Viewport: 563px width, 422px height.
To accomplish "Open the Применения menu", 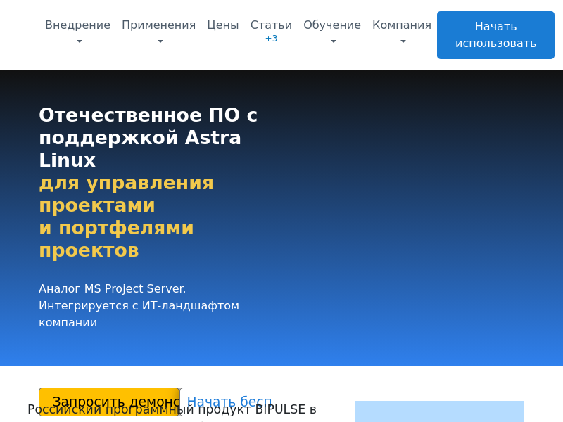I will pos(158,25).
